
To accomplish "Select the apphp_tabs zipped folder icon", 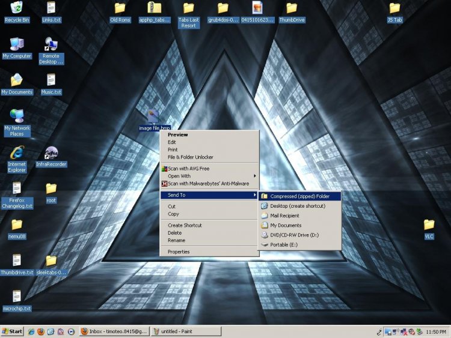I will 155,12.
